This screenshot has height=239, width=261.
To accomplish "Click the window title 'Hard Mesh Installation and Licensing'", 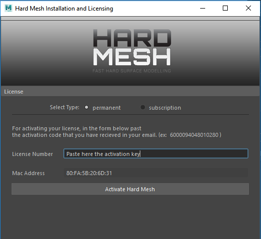I will click(64, 9).
